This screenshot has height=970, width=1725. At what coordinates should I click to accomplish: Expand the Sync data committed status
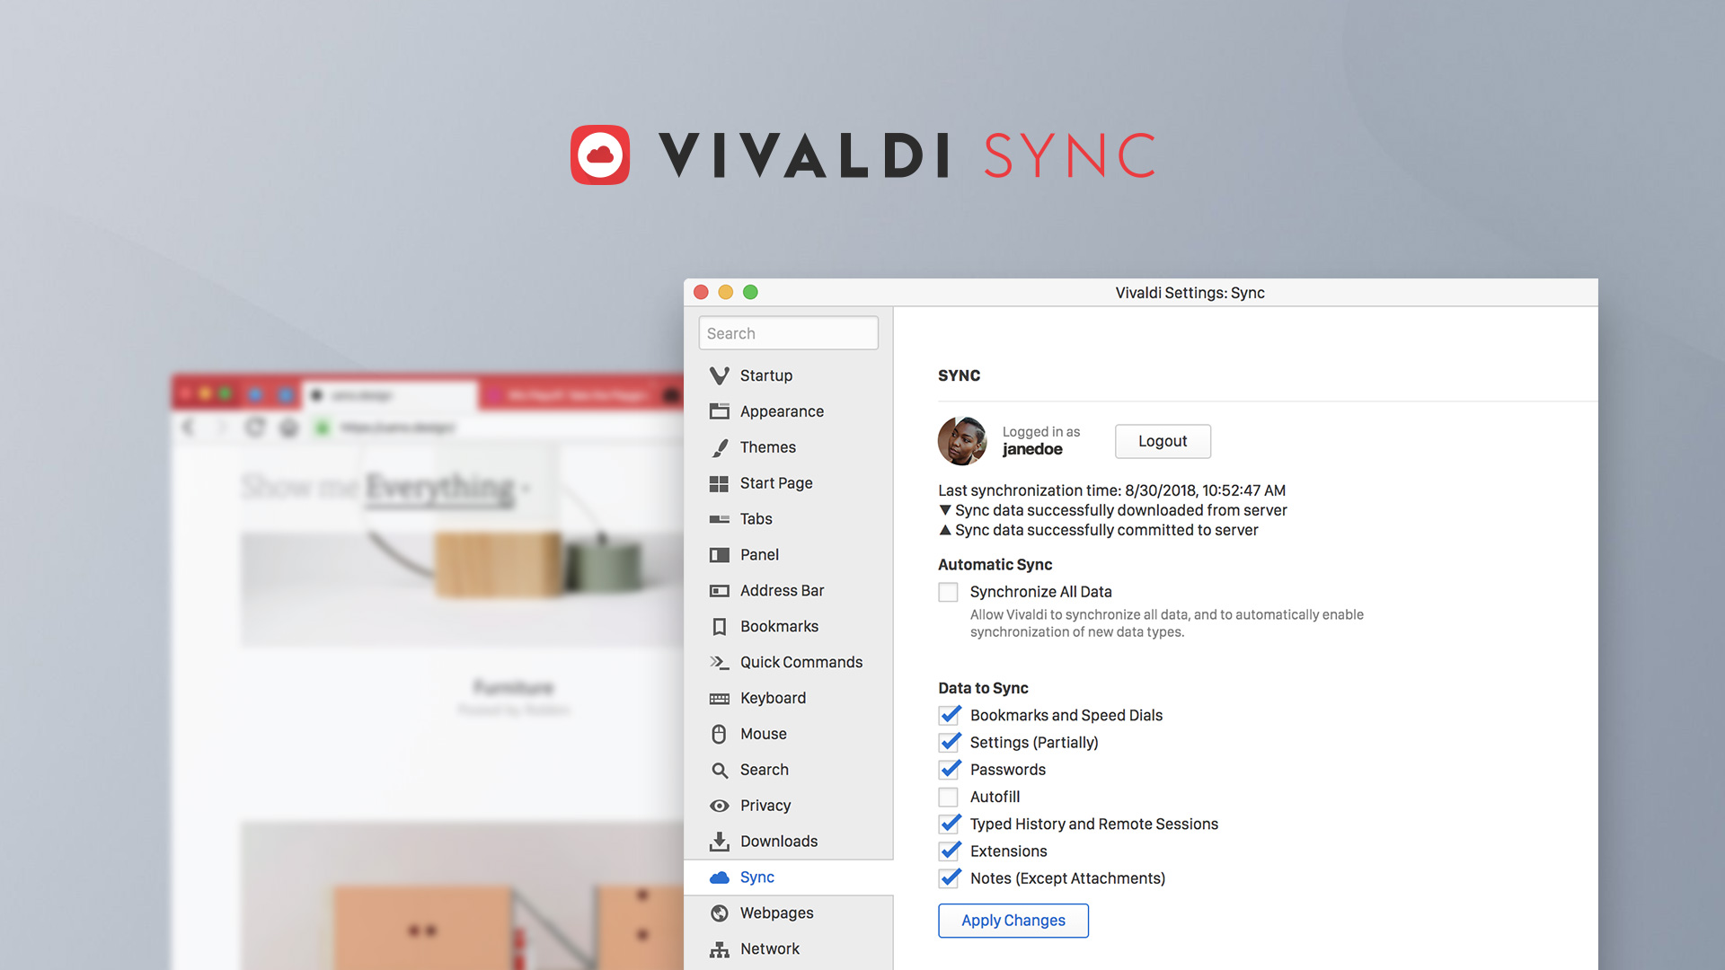coord(943,529)
